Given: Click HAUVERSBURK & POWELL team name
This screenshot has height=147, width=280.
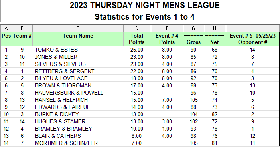Looking at the screenshot, I should [x=69, y=93].
